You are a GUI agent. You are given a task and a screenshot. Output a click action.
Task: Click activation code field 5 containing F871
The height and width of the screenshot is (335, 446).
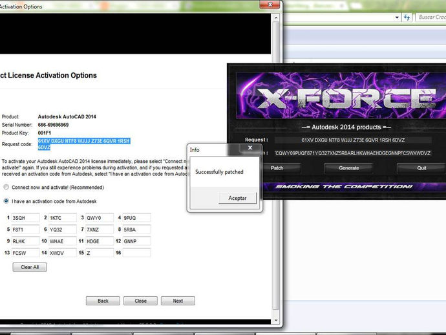point(25,230)
